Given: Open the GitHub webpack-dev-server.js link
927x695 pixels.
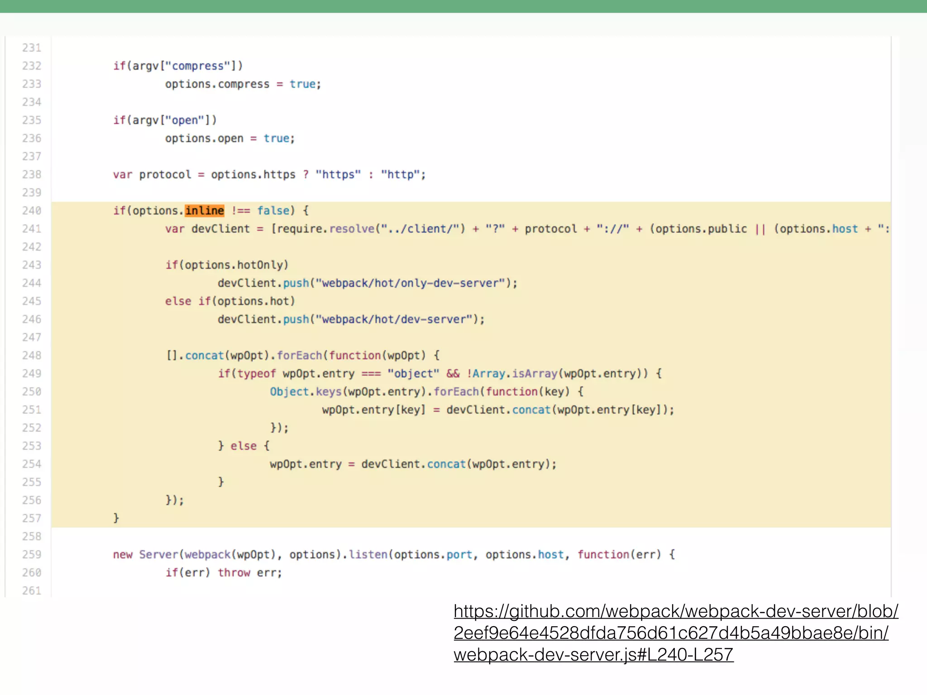Looking at the screenshot, I should 676,633.
